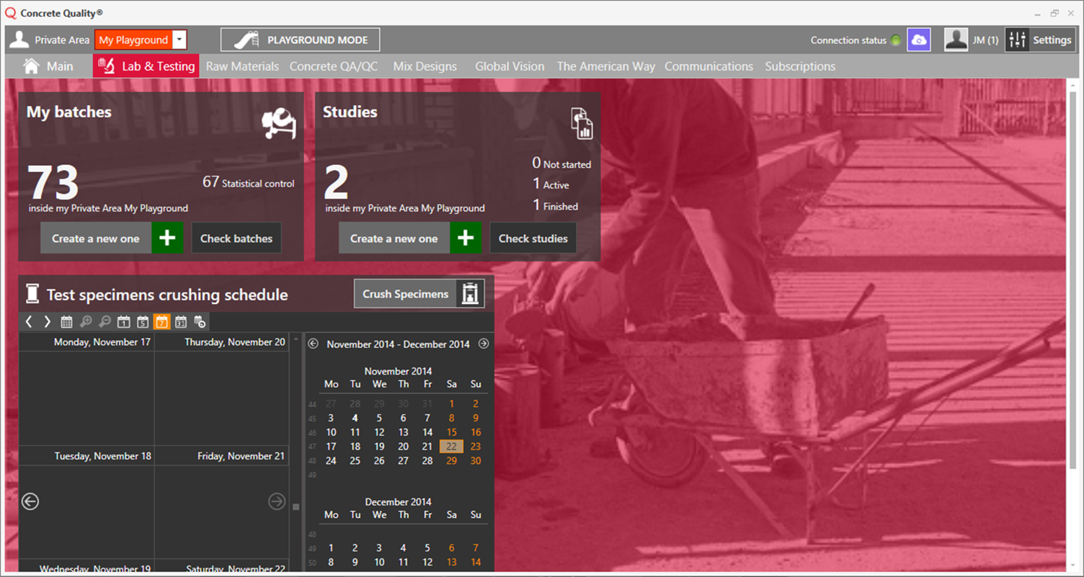Click the circled right arrow in schedule
The image size is (1084, 577).
tap(277, 501)
